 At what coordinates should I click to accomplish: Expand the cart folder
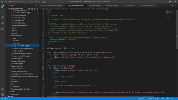[x=14, y=38]
